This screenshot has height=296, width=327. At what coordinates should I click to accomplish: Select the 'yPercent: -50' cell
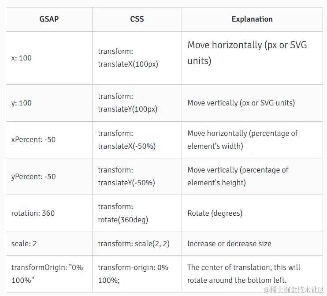tap(49, 176)
